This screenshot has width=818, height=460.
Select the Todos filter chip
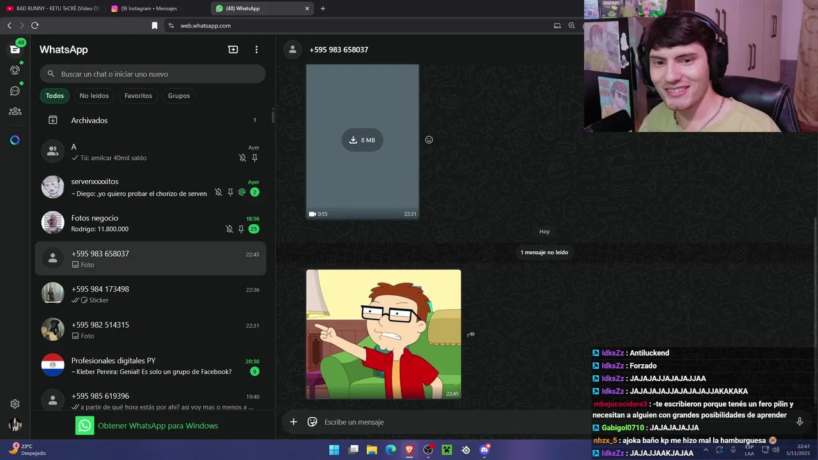click(55, 96)
